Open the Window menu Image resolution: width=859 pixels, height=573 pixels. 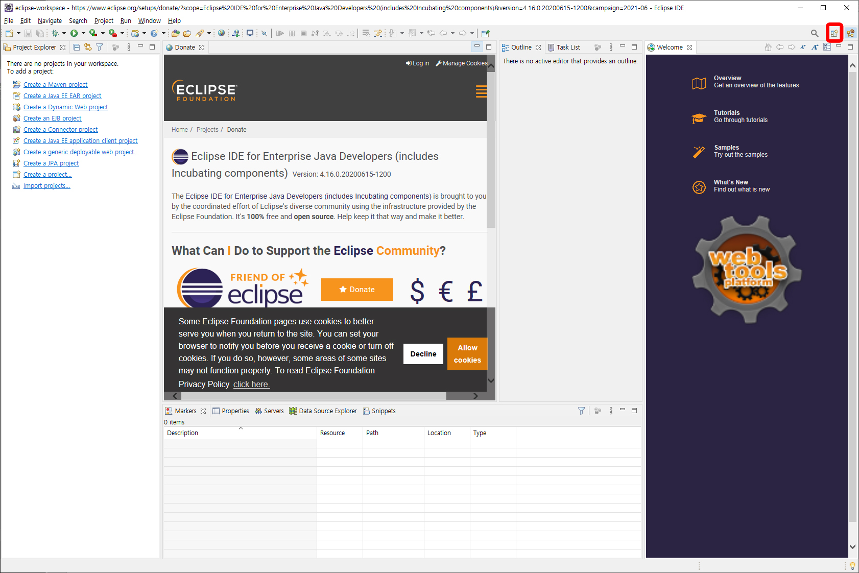(x=149, y=21)
